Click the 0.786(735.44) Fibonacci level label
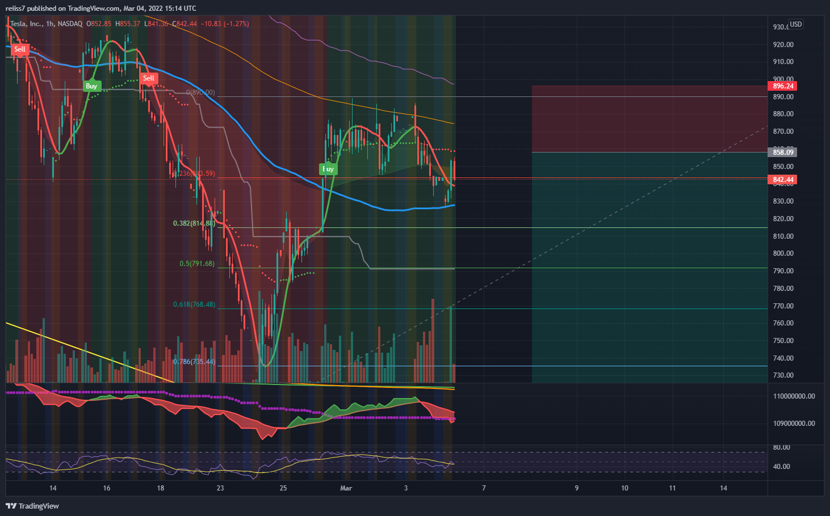This screenshot has height=516, width=830. pos(194,362)
